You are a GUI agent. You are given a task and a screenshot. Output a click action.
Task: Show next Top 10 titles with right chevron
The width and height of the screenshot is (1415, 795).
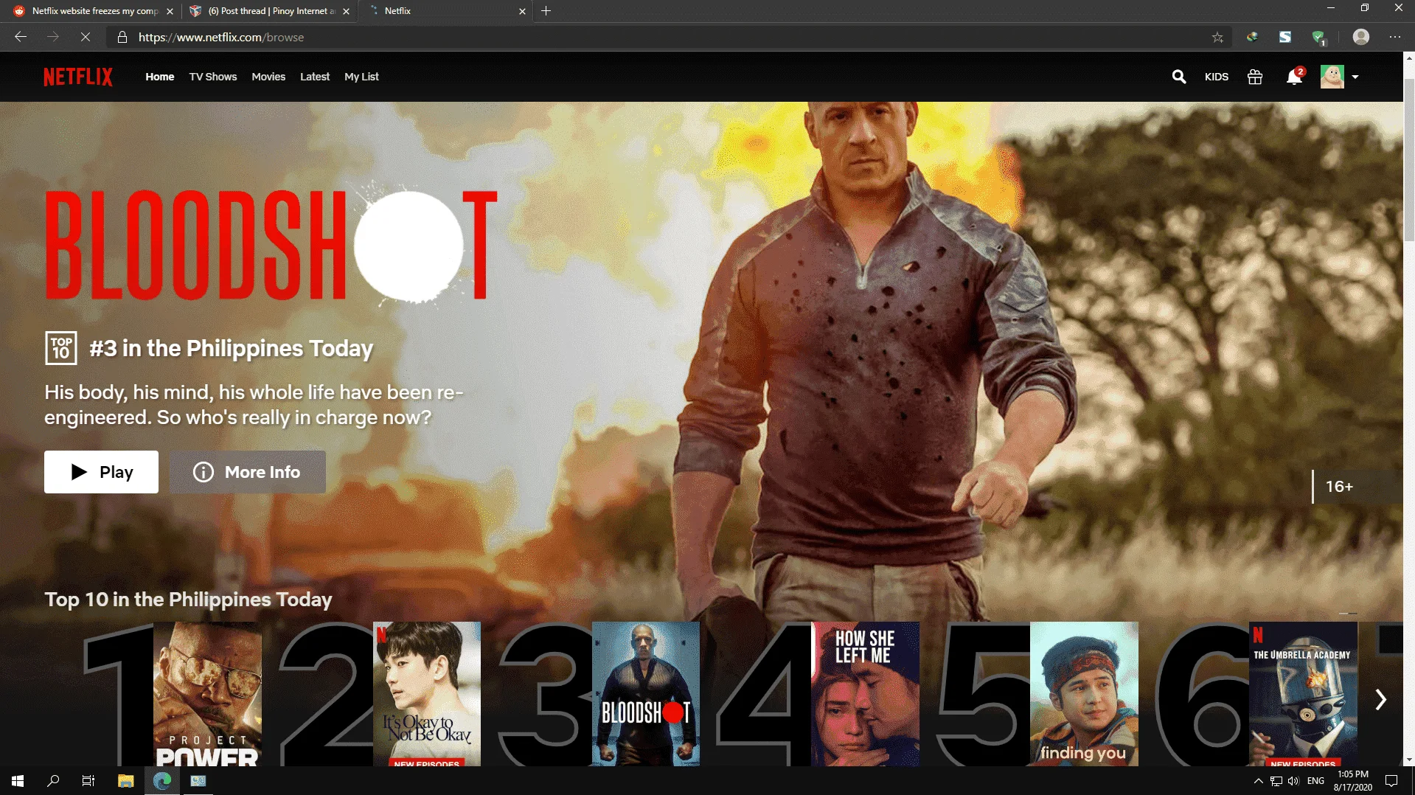1380,699
